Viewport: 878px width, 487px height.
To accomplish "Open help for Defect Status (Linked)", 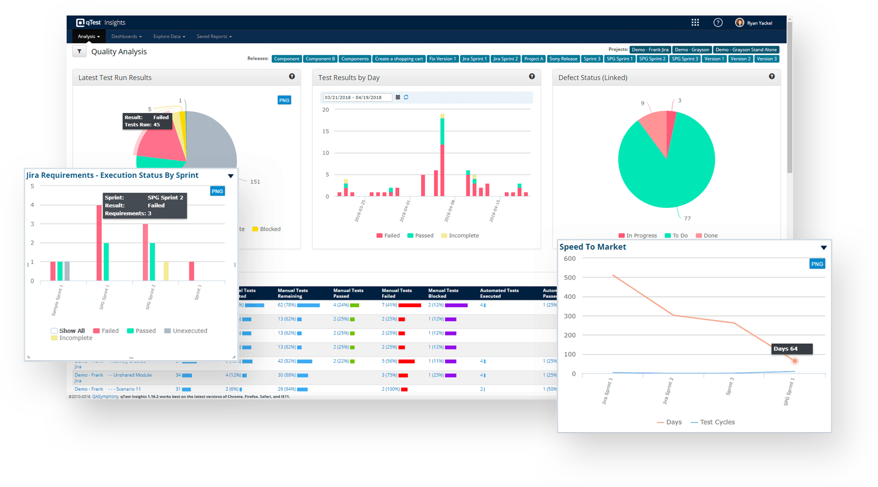I will [772, 77].
